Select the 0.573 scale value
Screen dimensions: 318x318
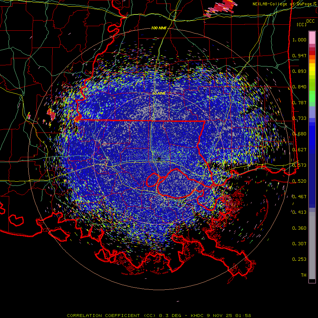[299, 165]
